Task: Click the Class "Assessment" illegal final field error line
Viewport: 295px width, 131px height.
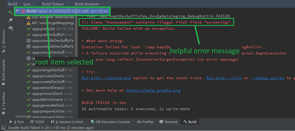Action: point(157,22)
